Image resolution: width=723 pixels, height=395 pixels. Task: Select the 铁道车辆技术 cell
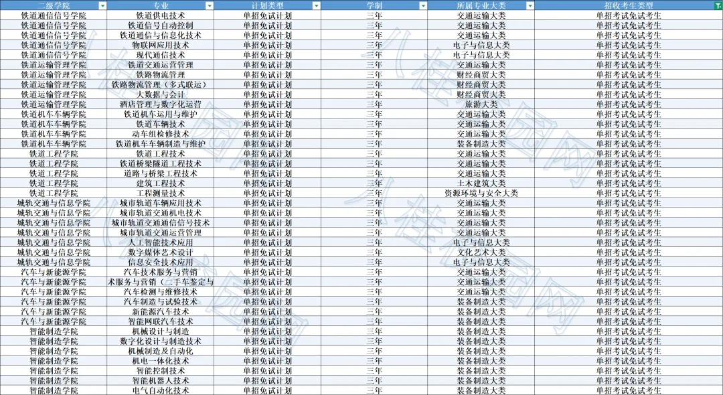pyautogui.click(x=161, y=124)
